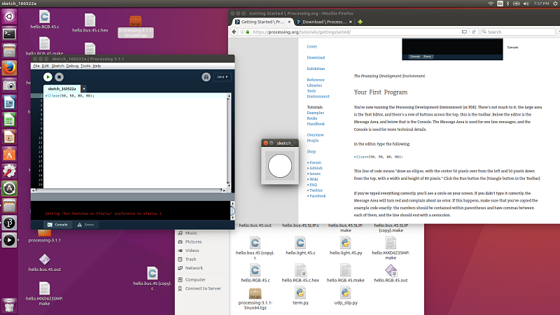Reload the Firefox page
This screenshot has width=560, height=315.
474,31
